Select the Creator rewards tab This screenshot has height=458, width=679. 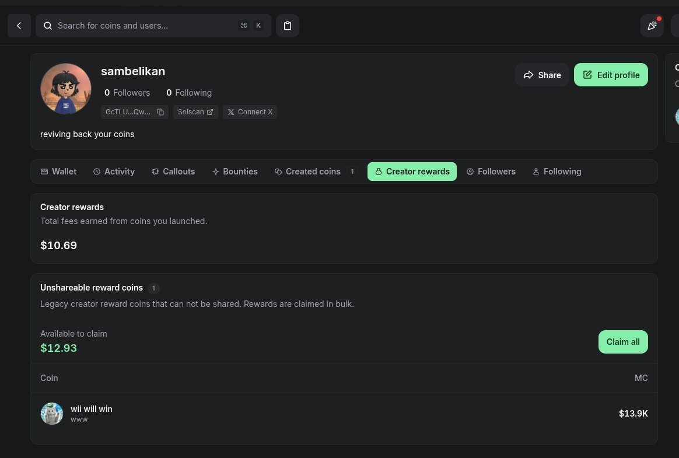412,172
